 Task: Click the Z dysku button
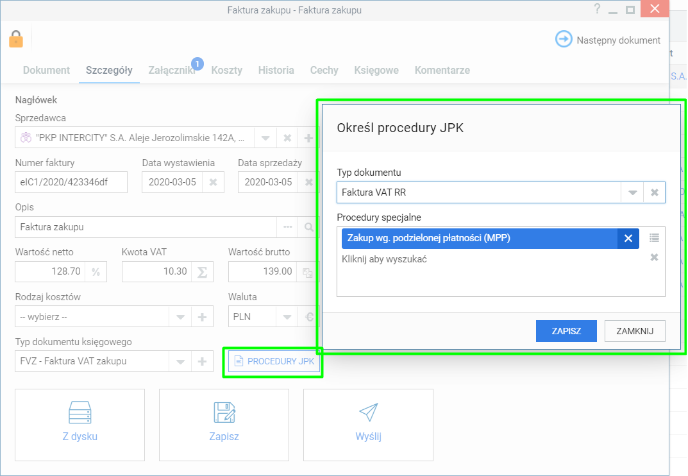pos(80,425)
